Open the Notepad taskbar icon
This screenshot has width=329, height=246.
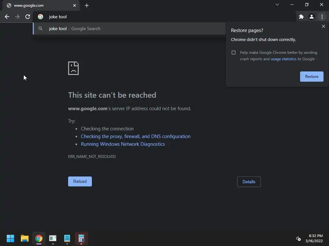coord(67,238)
